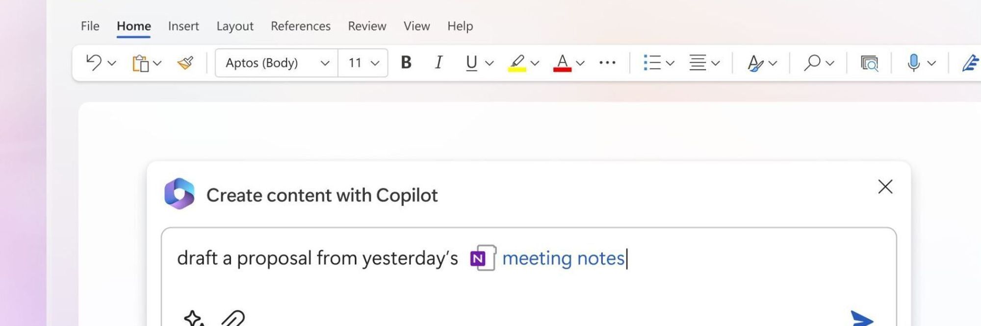Click the meeting notes link
This screenshot has height=326, width=981.
[x=563, y=258]
